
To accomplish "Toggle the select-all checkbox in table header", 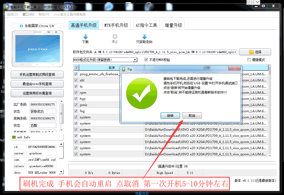I will point(76,68).
